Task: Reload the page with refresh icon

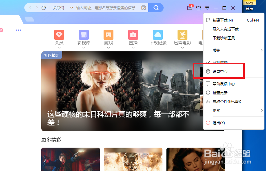Action: point(44,8)
